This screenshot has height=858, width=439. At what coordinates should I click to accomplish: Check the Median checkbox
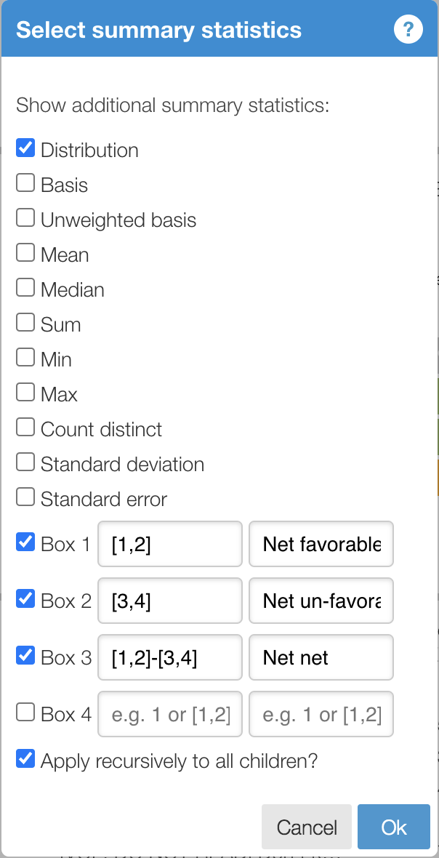[25, 289]
